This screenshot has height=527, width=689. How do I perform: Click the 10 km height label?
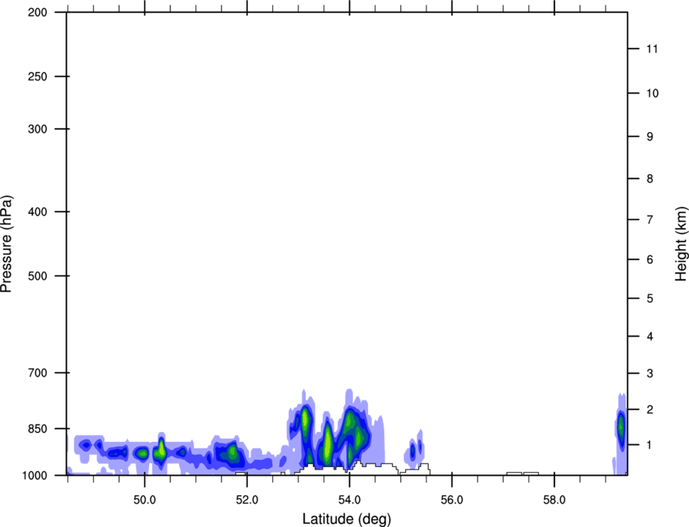(x=653, y=93)
